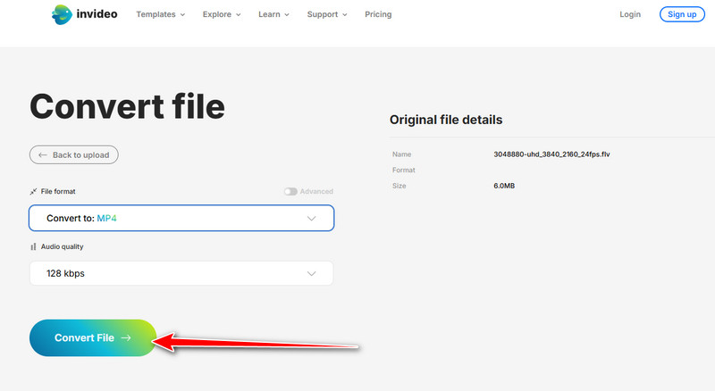Image resolution: width=715 pixels, height=391 pixels.
Task: Click the Convert file page heading
Action: [127, 105]
